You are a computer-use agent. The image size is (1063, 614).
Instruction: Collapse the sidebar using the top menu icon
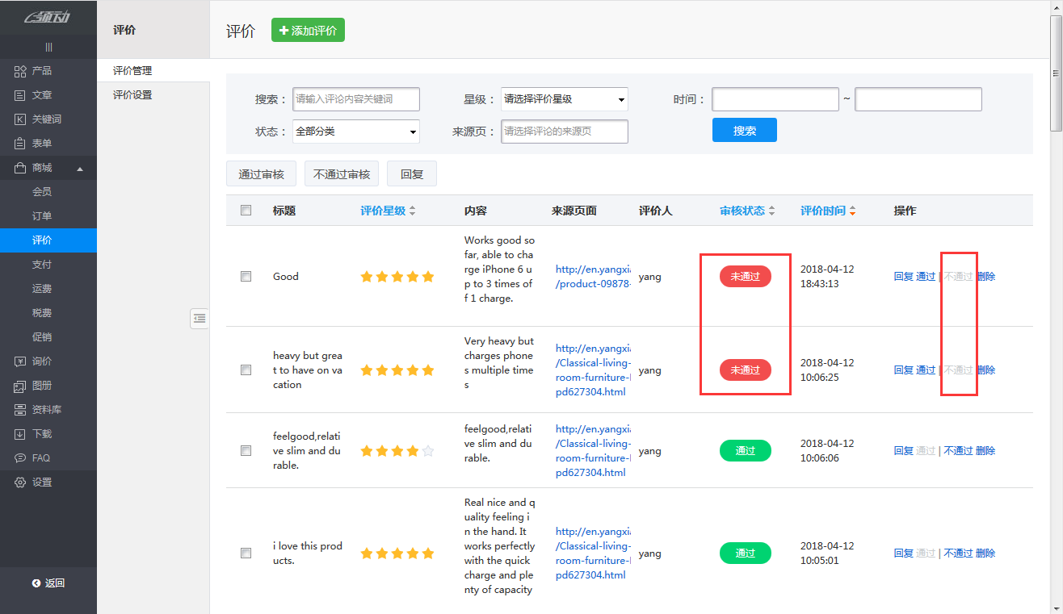click(48, 46)
